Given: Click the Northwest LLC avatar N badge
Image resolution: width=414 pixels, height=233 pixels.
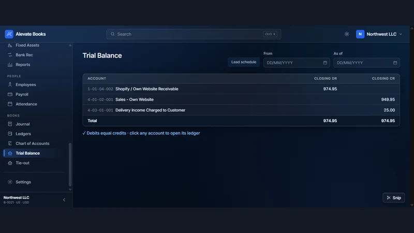Looking at the screenshot, I should (x=360, y=34).
